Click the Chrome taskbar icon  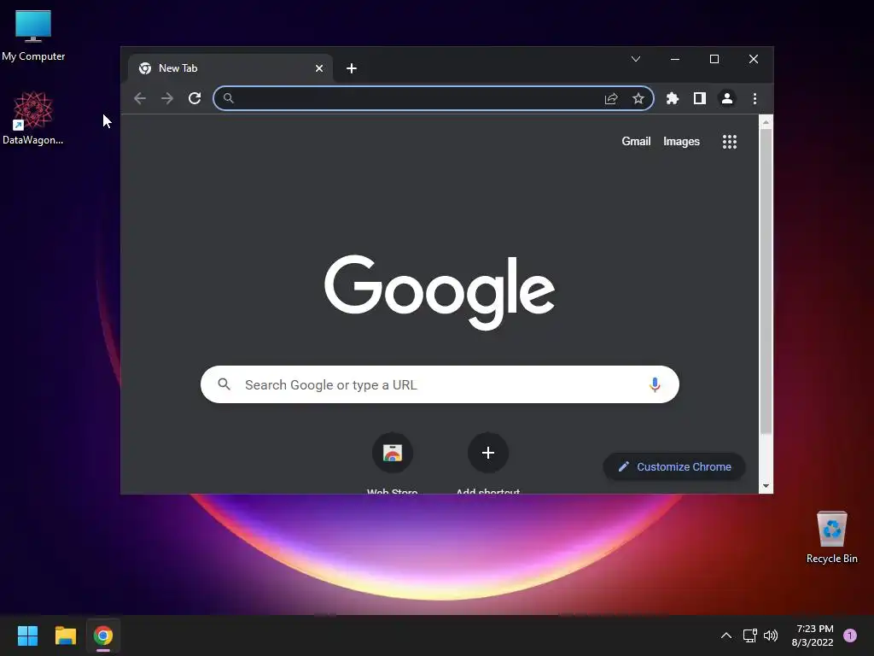click(103, 635)
